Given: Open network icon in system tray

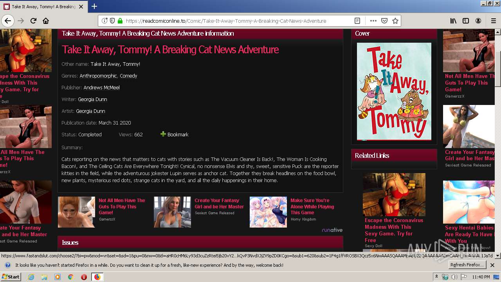Looking at the screenshot, I should [x=445, y=277].
